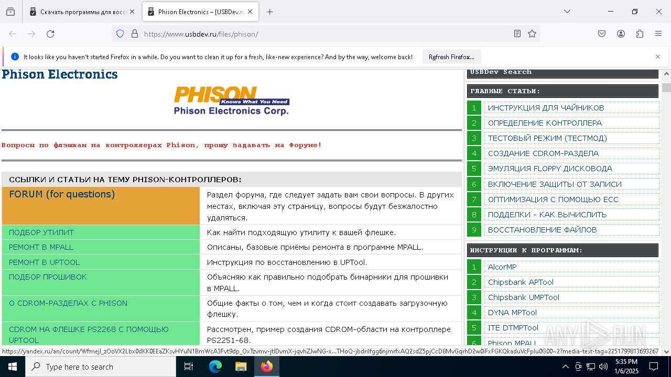Viewport: 671px width, 377px height.
Task: Open the Pocket save icon
Action: click(602, 34)
